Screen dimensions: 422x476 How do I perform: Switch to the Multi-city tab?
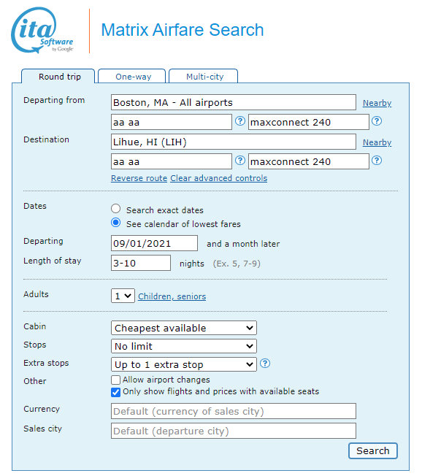click(x=204, y=76)
